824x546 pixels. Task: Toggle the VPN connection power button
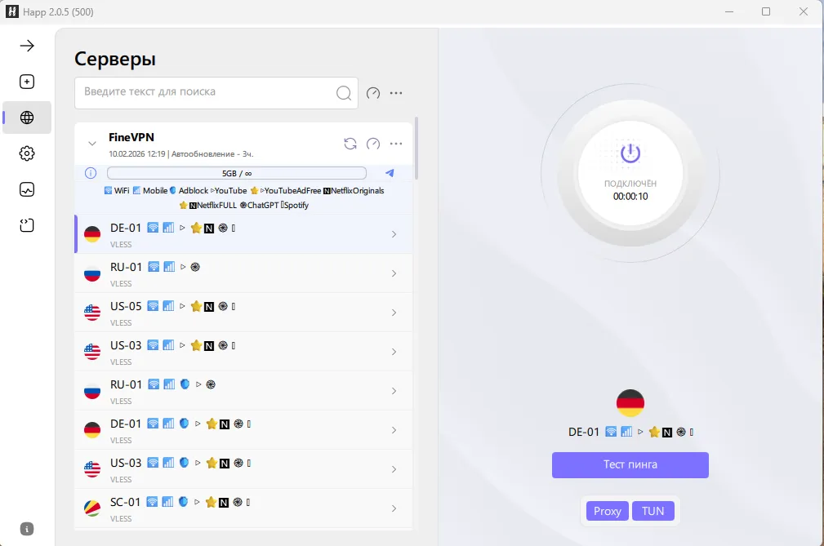[x=630, y=153]
